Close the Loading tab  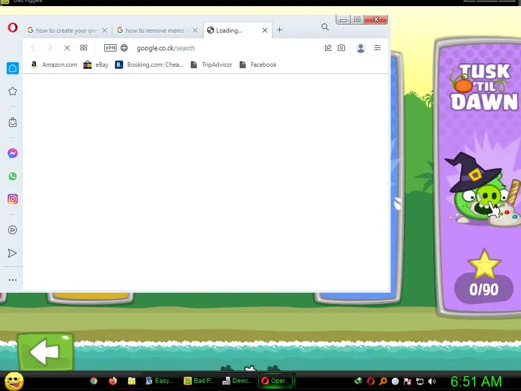[265, 30]
